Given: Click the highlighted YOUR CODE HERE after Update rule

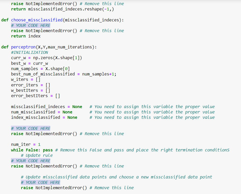Looking at the screenshot, I should 30,161.
